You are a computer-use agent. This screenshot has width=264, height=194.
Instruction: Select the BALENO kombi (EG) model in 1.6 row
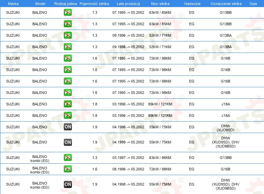pyautogui.click(x=40, y=170)
